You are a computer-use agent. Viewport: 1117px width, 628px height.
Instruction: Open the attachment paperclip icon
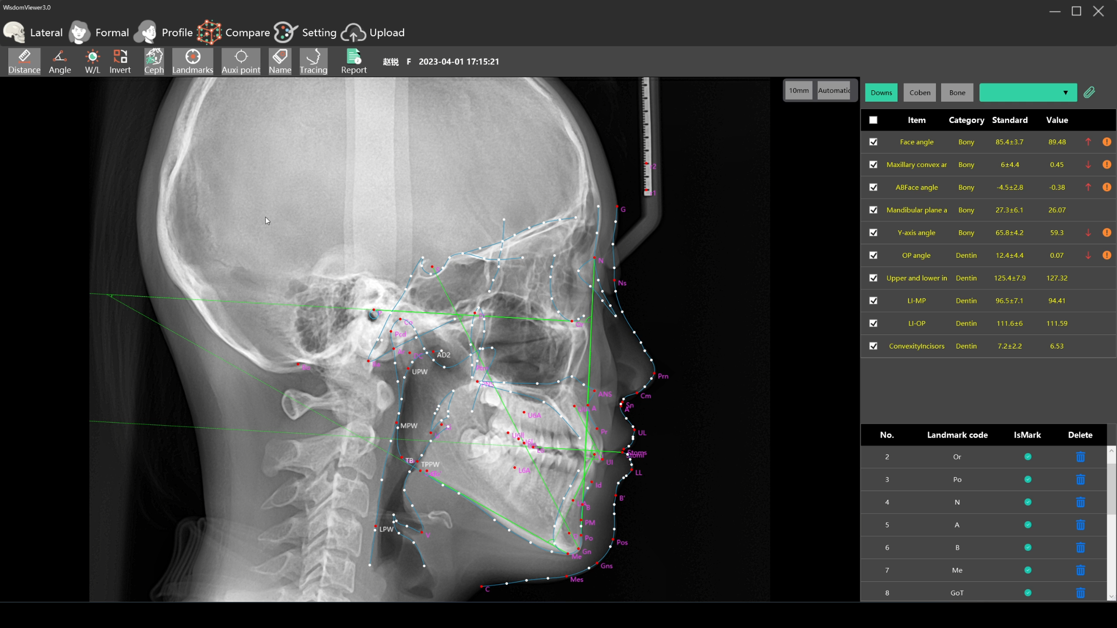[1089, 92]
